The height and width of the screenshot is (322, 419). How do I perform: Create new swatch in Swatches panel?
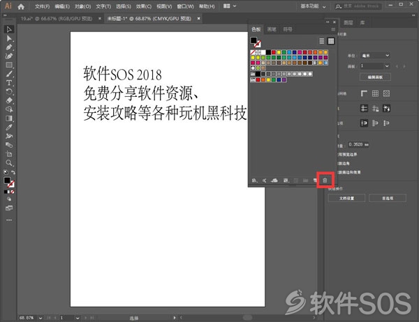point(315,181)
